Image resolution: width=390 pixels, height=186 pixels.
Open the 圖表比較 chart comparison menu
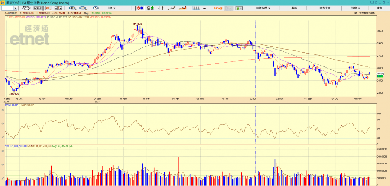325,8
